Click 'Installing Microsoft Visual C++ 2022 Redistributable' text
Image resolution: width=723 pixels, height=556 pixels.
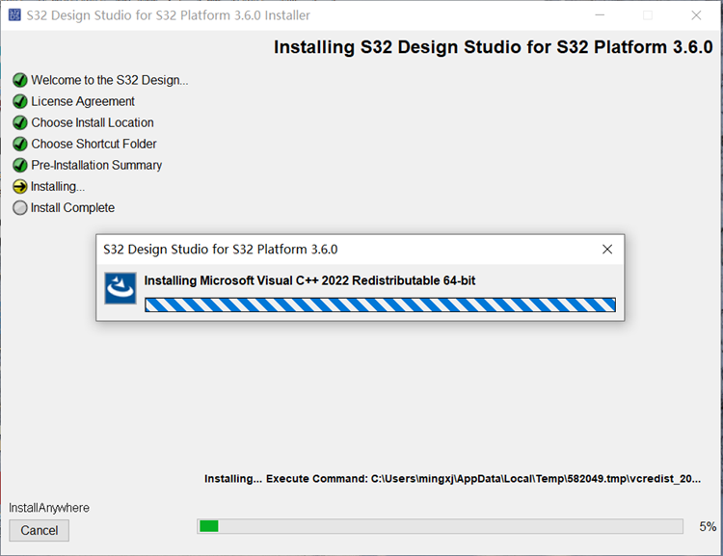[x=309, y=280]
